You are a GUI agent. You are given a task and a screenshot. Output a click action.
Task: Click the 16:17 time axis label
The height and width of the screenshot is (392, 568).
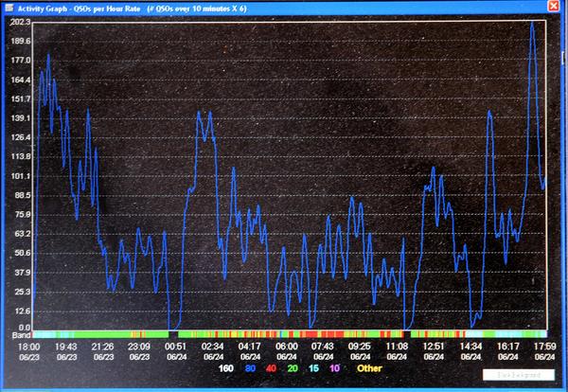point(507,347)
